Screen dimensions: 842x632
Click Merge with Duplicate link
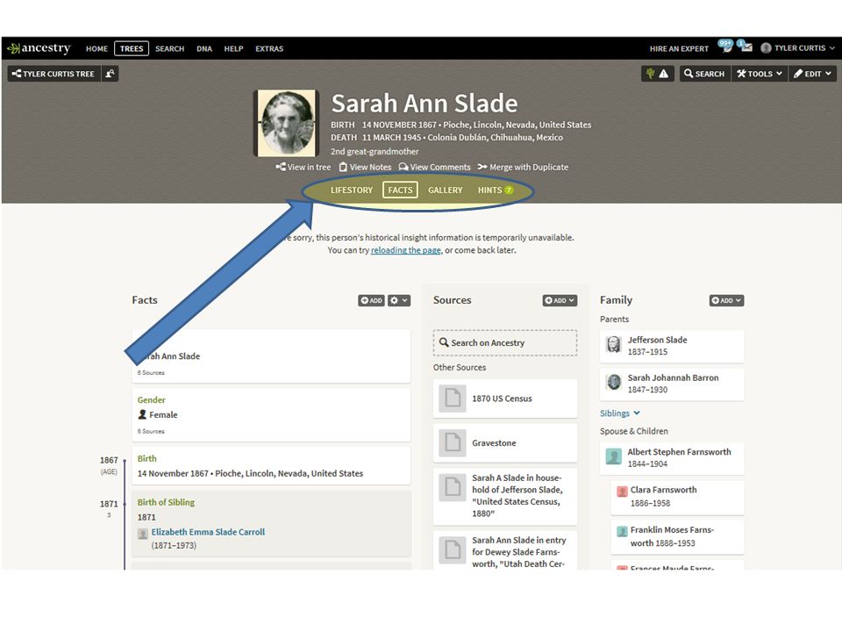point(523,167)
